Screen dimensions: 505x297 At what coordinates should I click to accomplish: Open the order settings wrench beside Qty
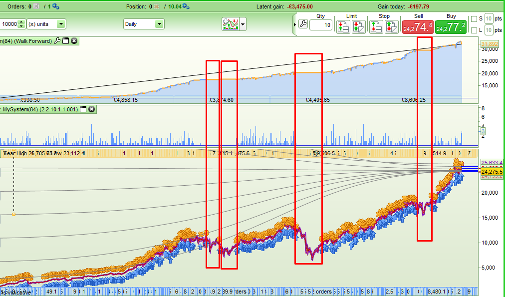click(302, 24)
